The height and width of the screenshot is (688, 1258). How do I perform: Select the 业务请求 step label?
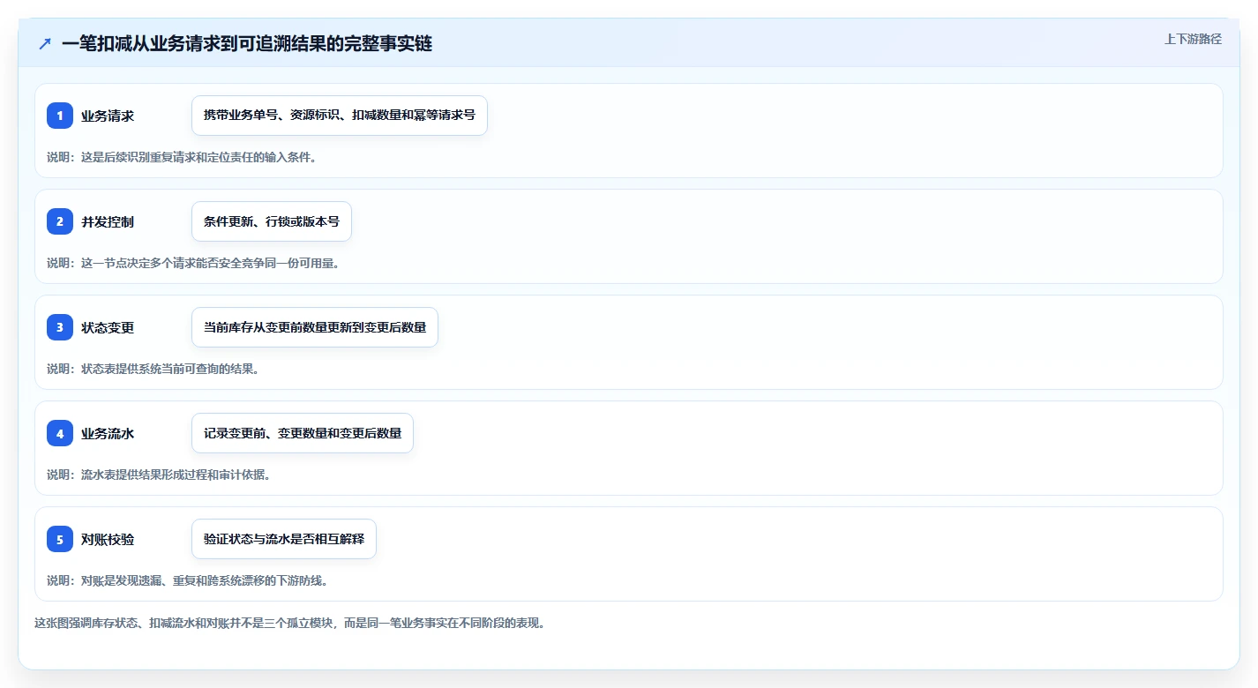pos(108,116)
